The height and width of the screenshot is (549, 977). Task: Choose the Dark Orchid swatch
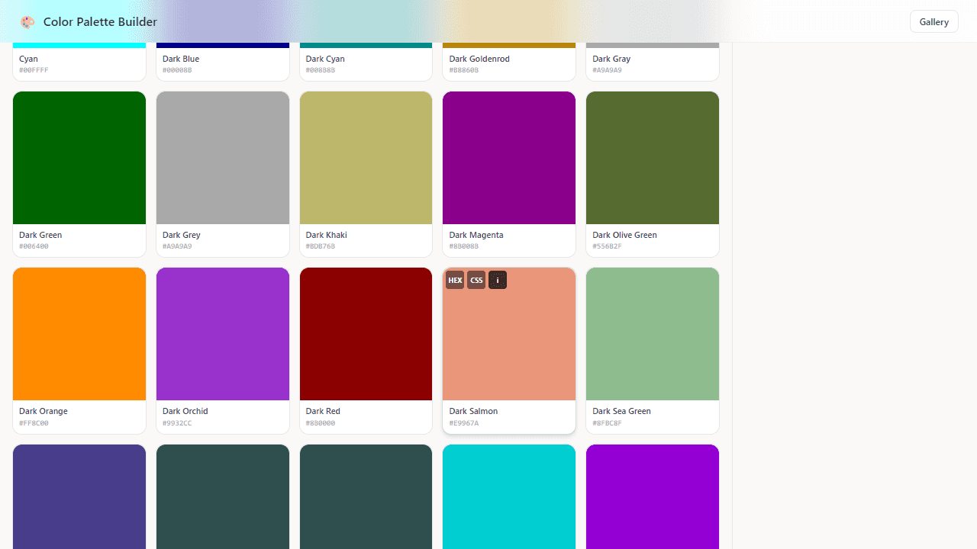[223, 334]
